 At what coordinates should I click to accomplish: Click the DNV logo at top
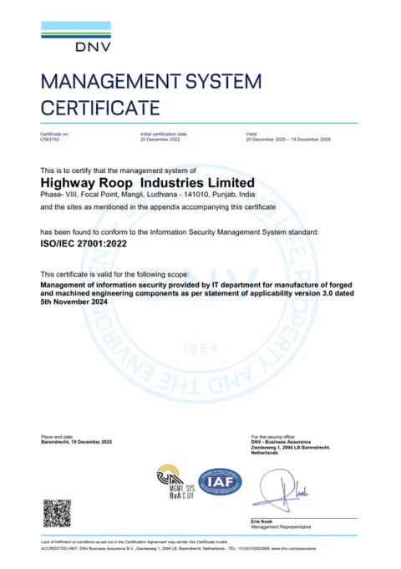[x=76, y=36]
